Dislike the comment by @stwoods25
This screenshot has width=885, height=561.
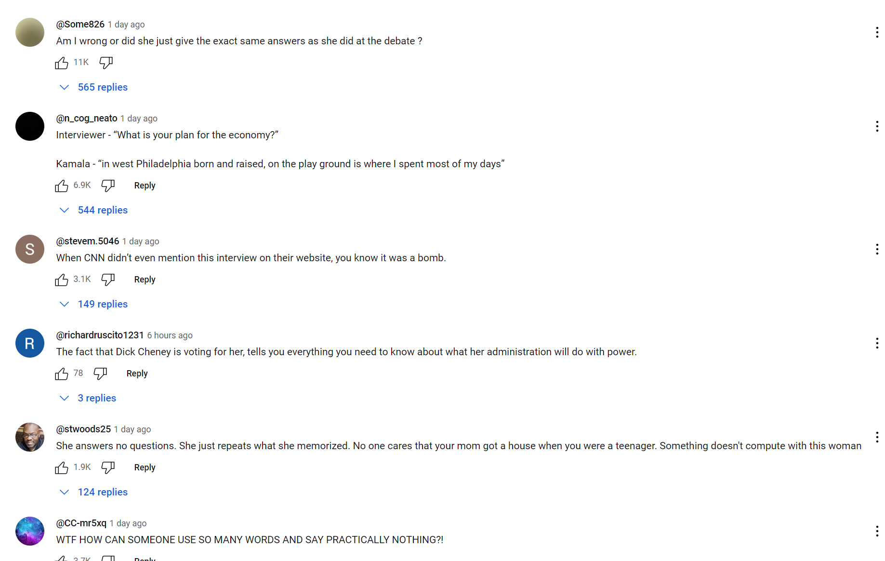(x=108, y=467)
